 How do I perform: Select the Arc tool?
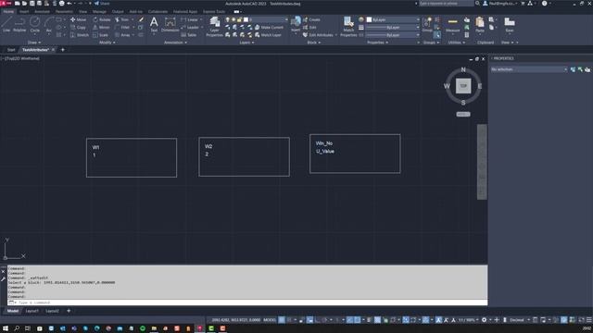pos(49,25)
